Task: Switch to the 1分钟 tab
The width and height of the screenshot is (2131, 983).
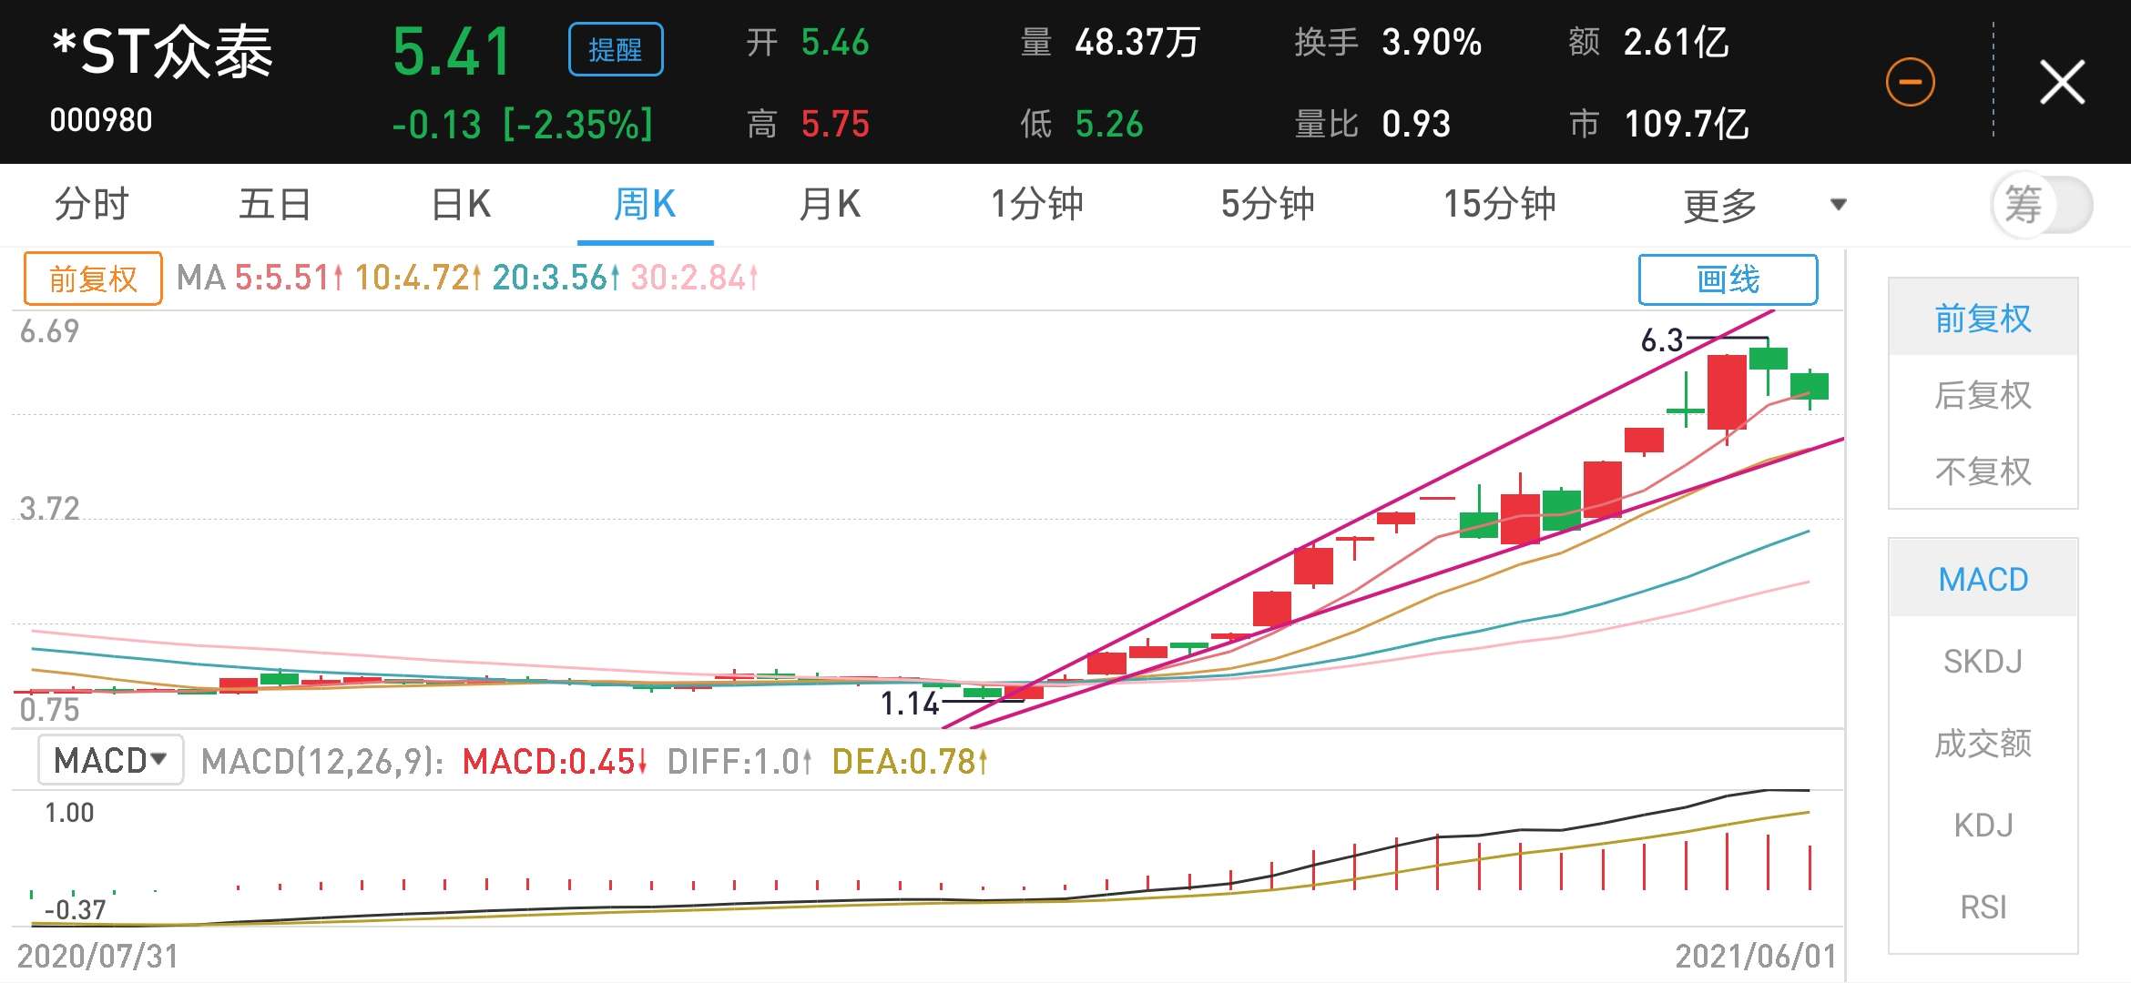Action: click(1036, 205)
